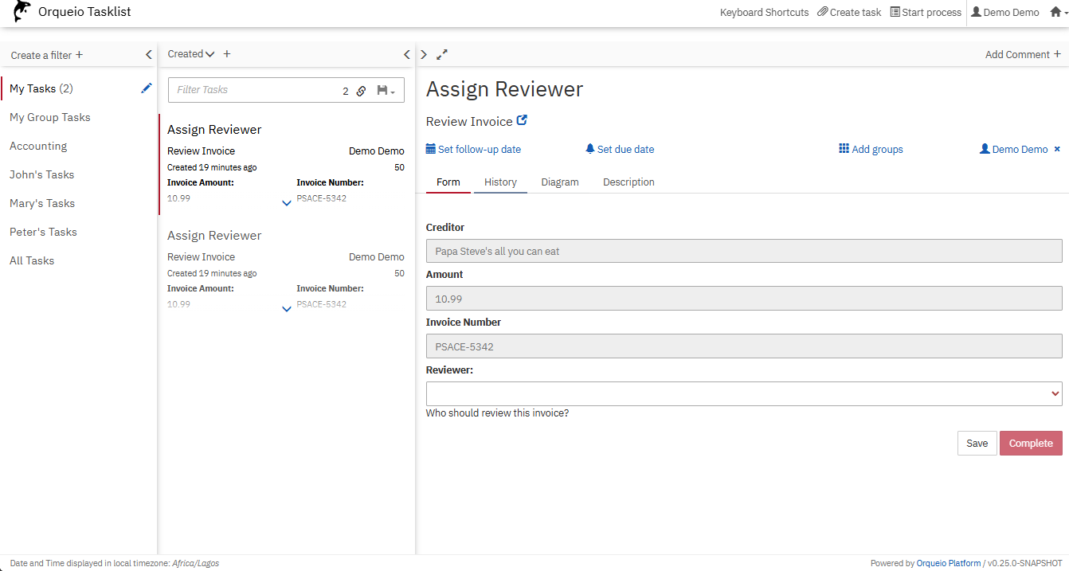Click the link icon in the task filter box
Screen dimensions: 1069x571
pyautogui.click(x=361, y=91)
